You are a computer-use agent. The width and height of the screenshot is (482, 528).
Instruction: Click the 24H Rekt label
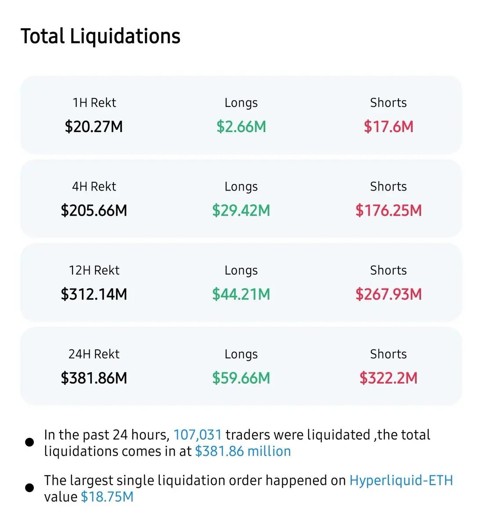pos(94,354)
